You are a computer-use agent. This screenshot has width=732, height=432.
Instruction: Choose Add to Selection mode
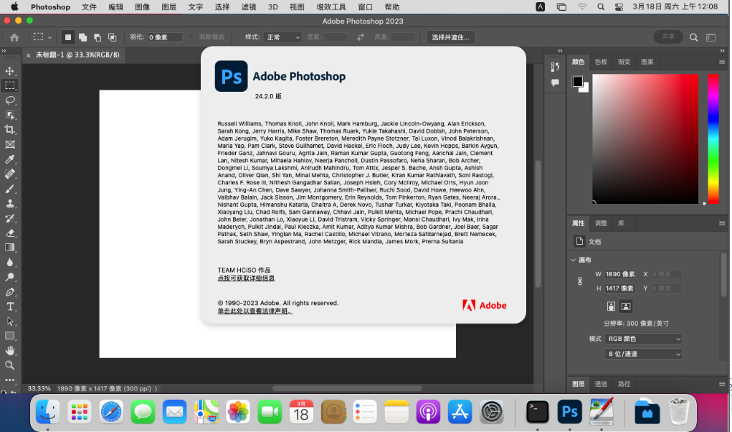(82, 37)
